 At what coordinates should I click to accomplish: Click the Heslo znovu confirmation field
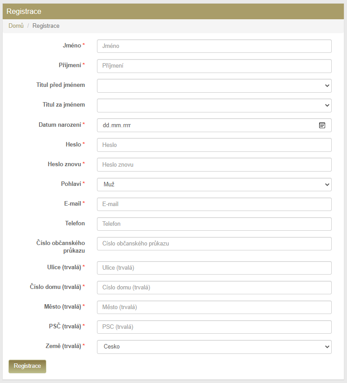pos(214,165)
